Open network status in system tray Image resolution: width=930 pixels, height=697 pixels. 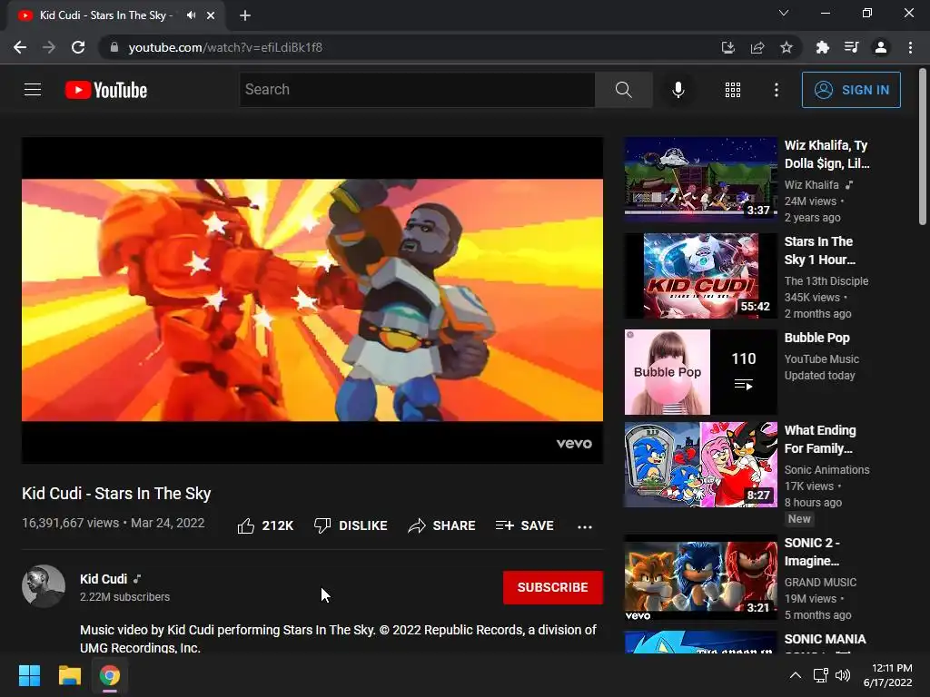pyautogui.click(x=821, y=675)
